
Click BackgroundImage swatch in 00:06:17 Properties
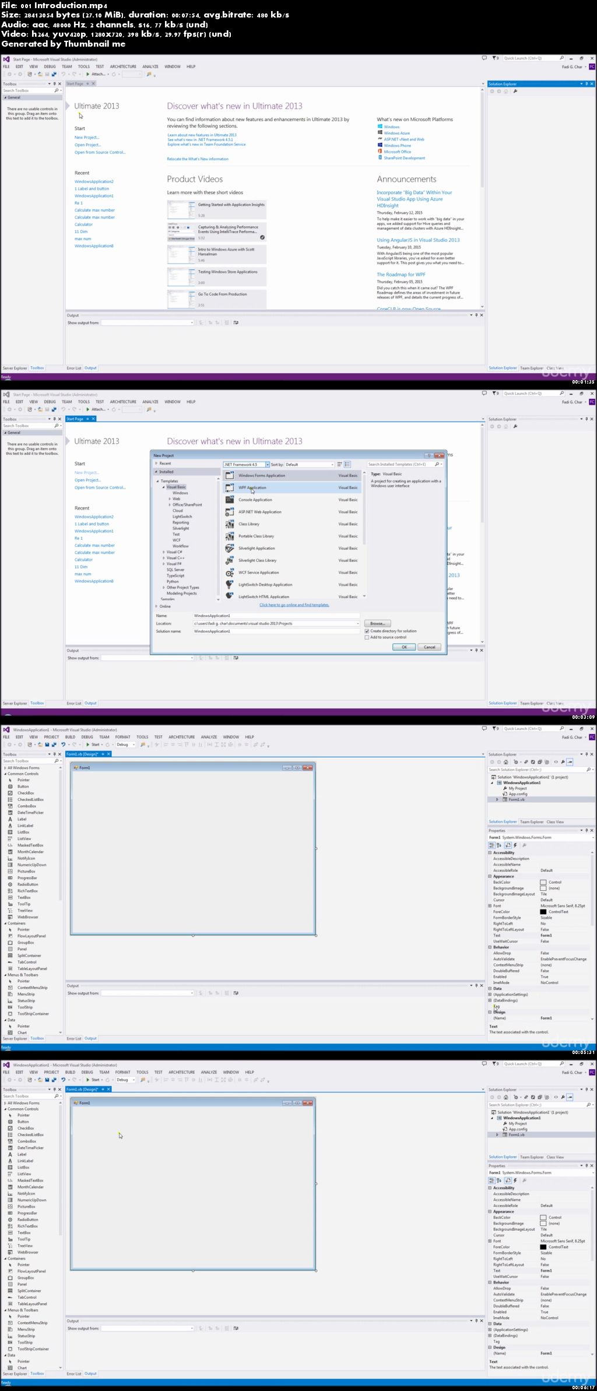pos(543,1223)
